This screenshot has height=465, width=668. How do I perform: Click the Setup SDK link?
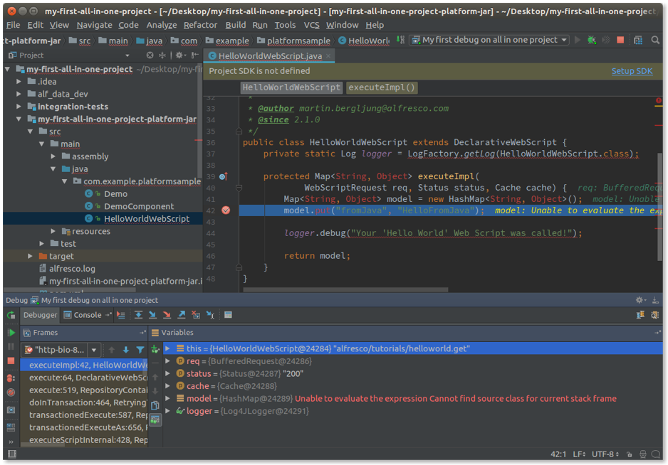coord(632,71)
